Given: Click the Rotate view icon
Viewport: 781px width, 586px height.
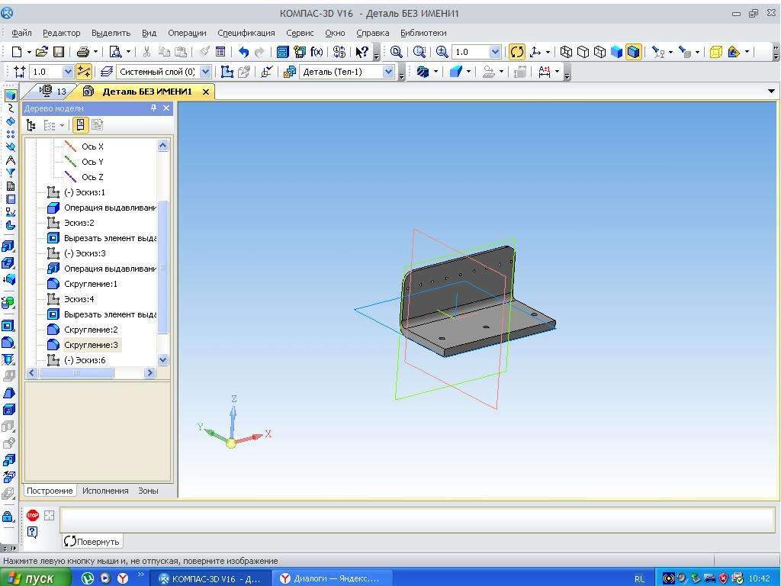Looking at the screenshot, I should [517, 52].
